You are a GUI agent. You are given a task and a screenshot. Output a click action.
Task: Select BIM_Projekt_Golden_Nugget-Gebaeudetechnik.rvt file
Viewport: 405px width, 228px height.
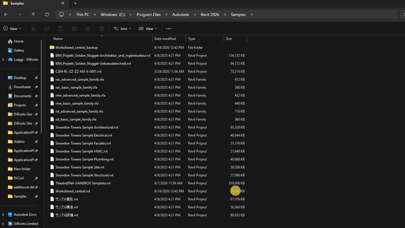(93, 63)
